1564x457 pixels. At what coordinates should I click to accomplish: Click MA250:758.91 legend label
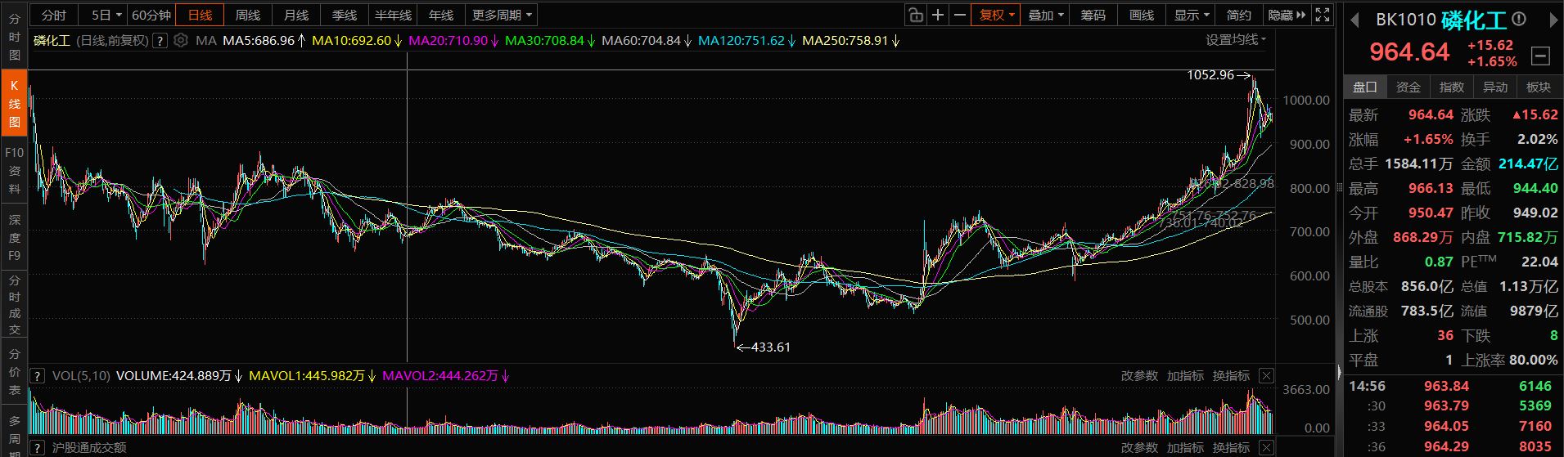click(x=845, y=40)
